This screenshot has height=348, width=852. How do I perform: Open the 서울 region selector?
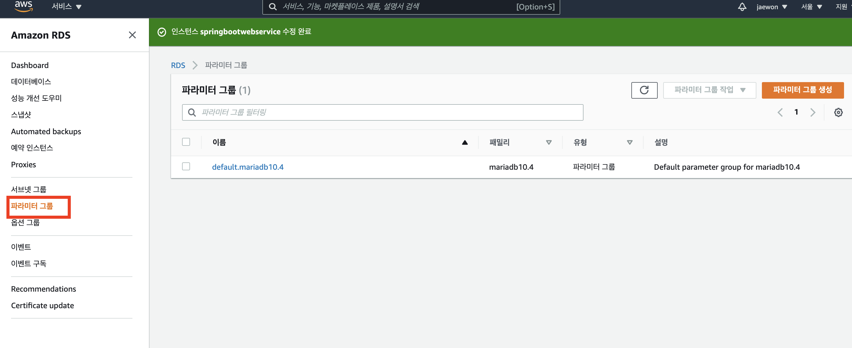point(811,7)
